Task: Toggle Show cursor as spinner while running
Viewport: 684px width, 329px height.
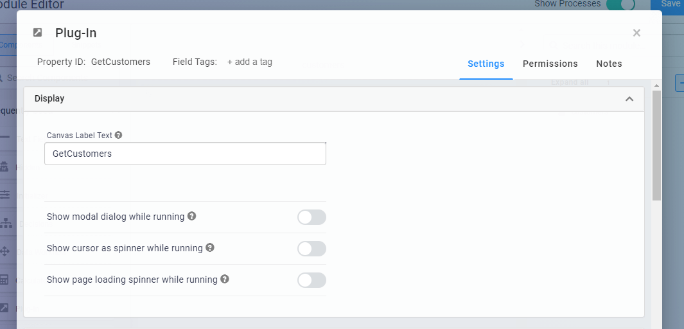Action: [x=311, y=249]
